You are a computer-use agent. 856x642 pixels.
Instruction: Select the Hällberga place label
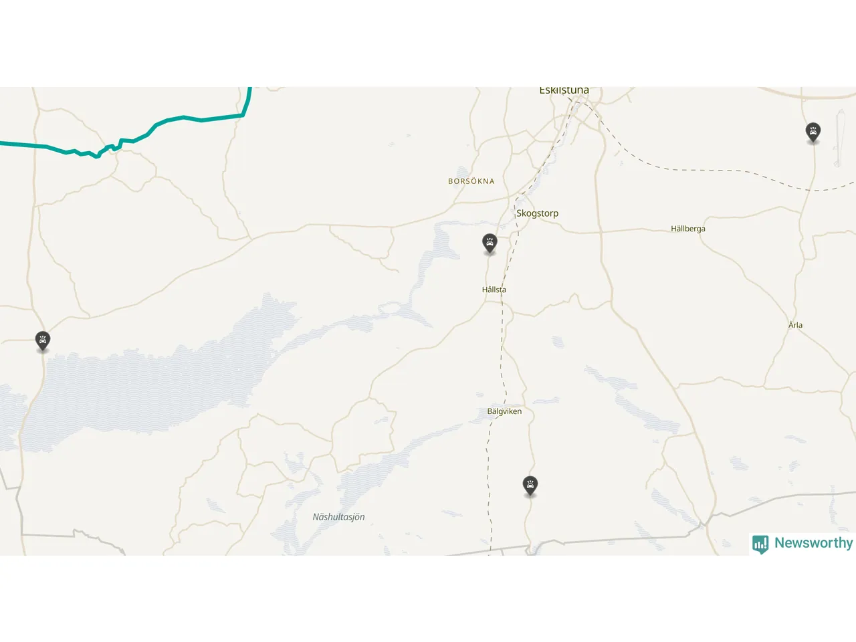coord(688,229)
